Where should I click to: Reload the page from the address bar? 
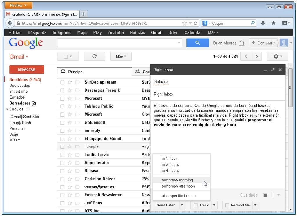[195, 23]
